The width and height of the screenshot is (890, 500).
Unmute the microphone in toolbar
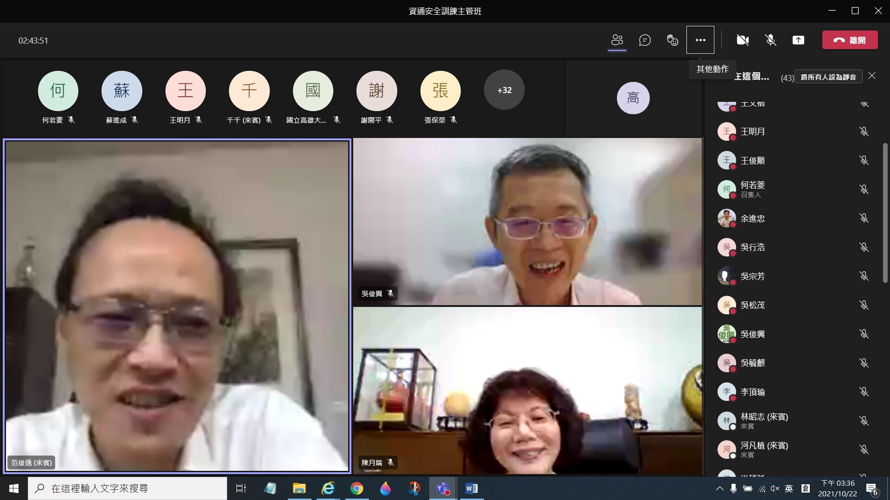(x=770, y=40)
